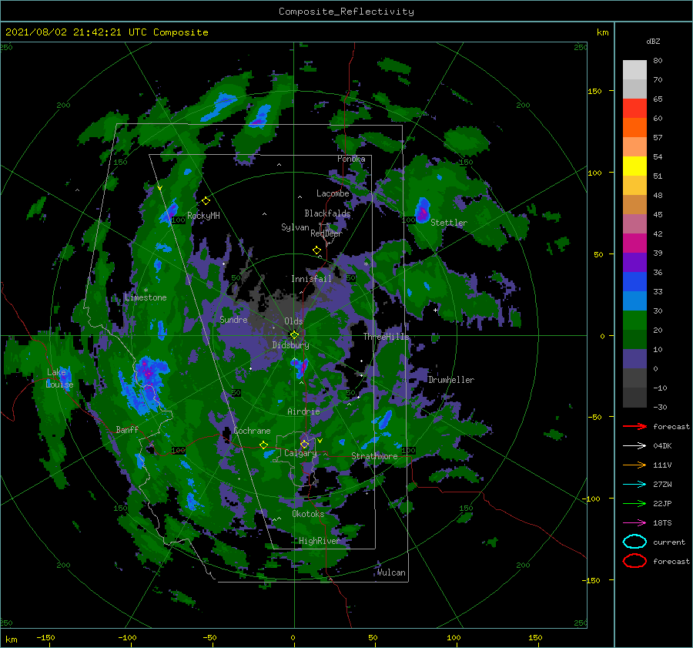Click the magenta 18TS arrow in legend
The width and height of the screenshot is (693, 648).
(634, 523)
